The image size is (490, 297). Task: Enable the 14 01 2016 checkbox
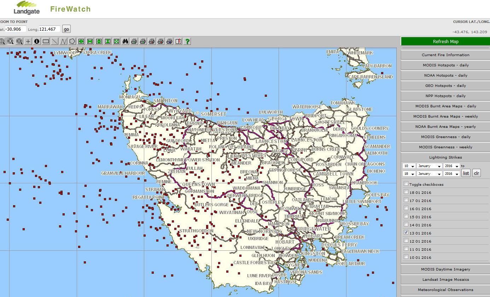[x=406, y=224]
